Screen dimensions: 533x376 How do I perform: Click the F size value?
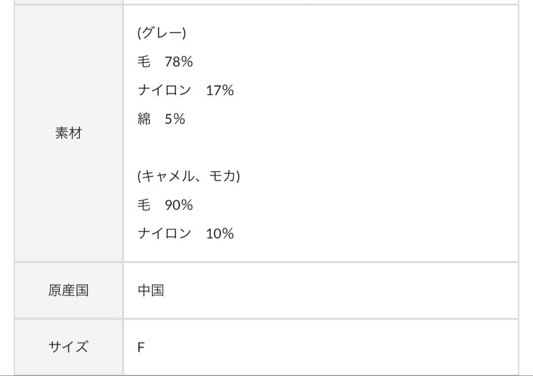coord(141,347)
